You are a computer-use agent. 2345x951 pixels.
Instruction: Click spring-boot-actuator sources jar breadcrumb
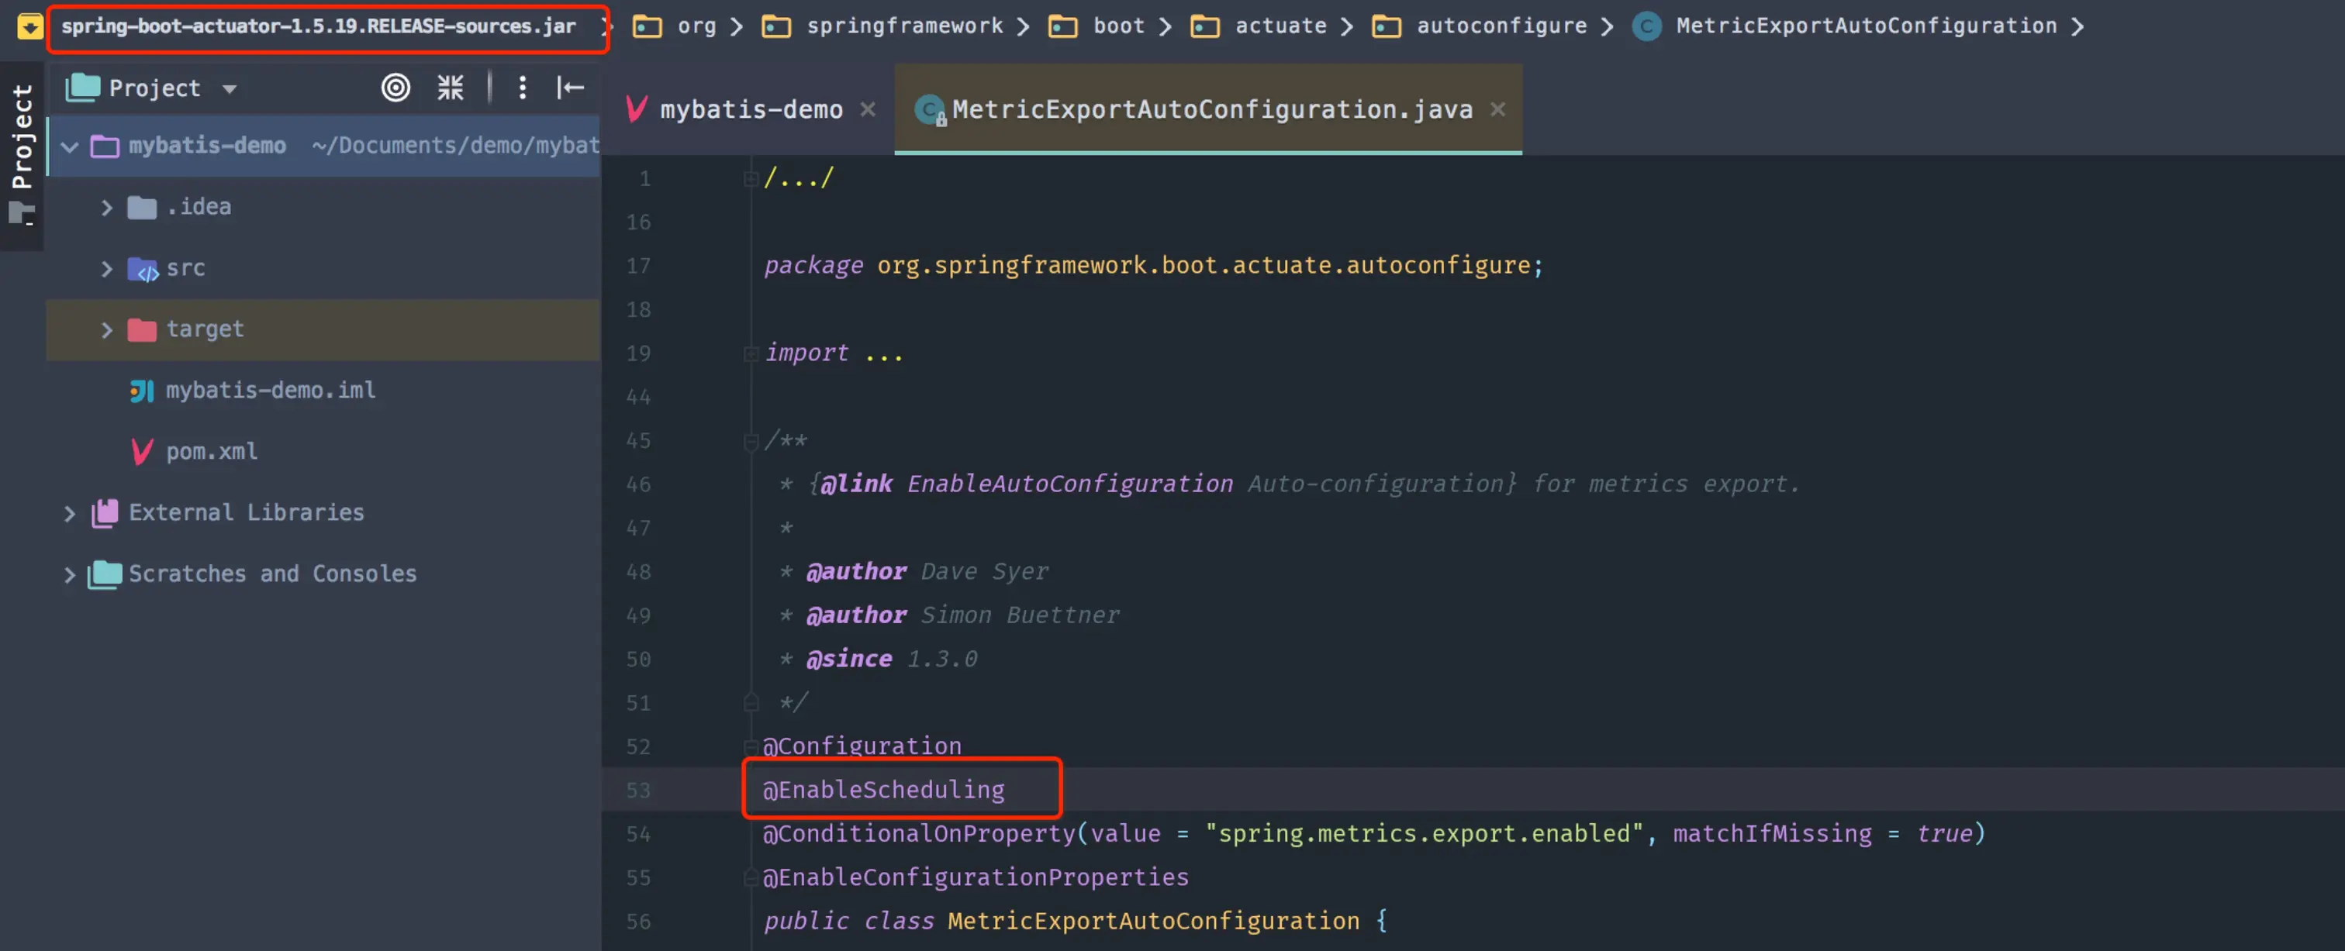(319, 26)
